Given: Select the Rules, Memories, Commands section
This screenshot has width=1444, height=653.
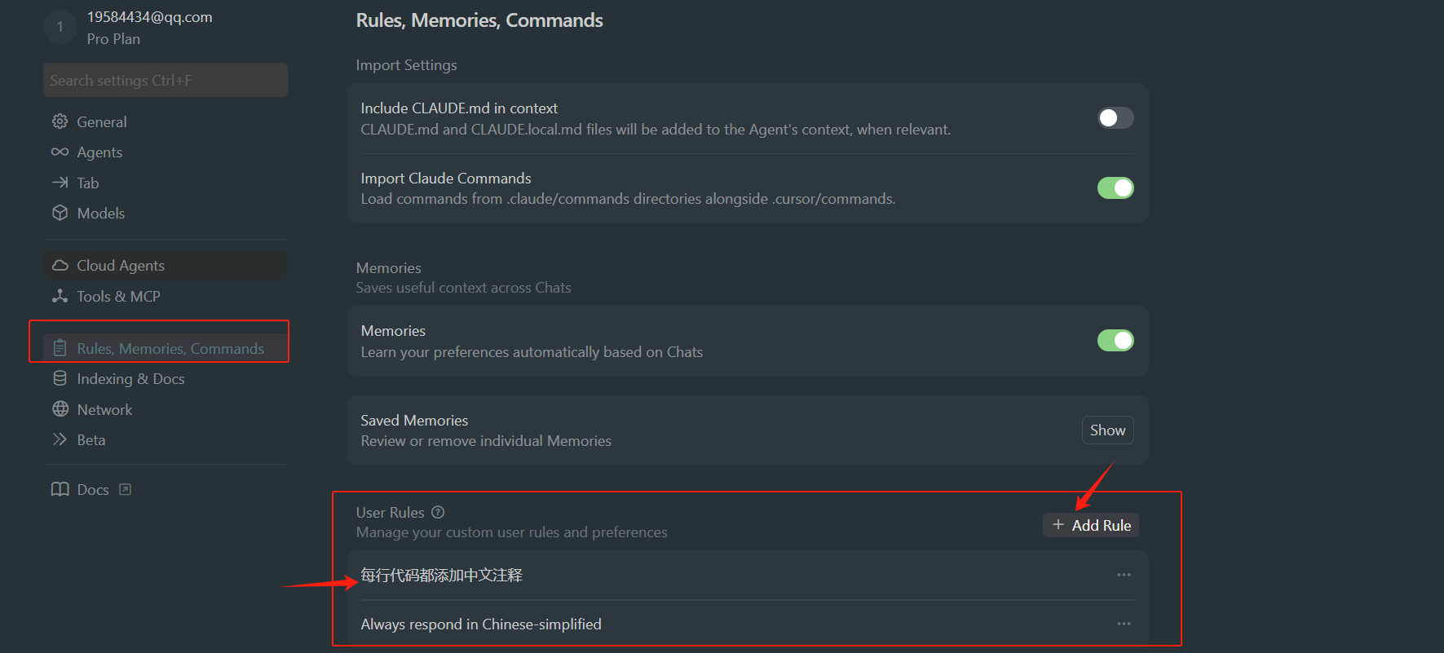Looking at the screenshot, I should (x=170, y=348).
